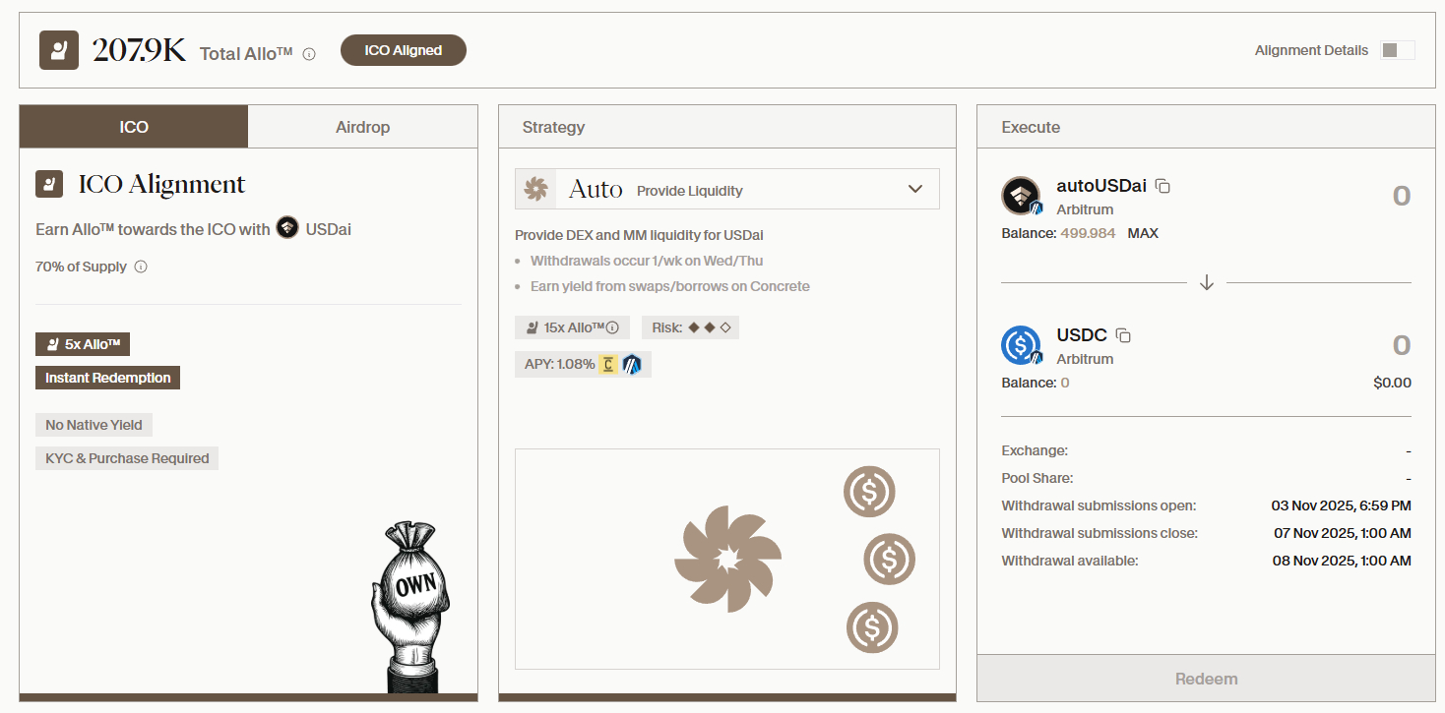Copy the USDC token address
The height and width of the screenshot is (713, 1445).
click(1123, 335)
